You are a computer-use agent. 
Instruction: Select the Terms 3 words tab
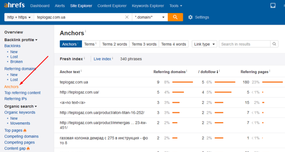click(144, 44)
